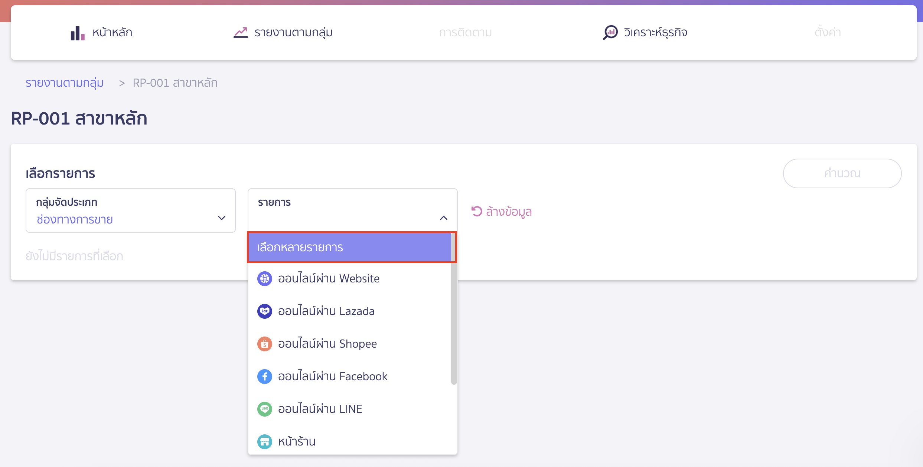
Task: Click the LINE channel icon
Action: (x=264, y=409)
